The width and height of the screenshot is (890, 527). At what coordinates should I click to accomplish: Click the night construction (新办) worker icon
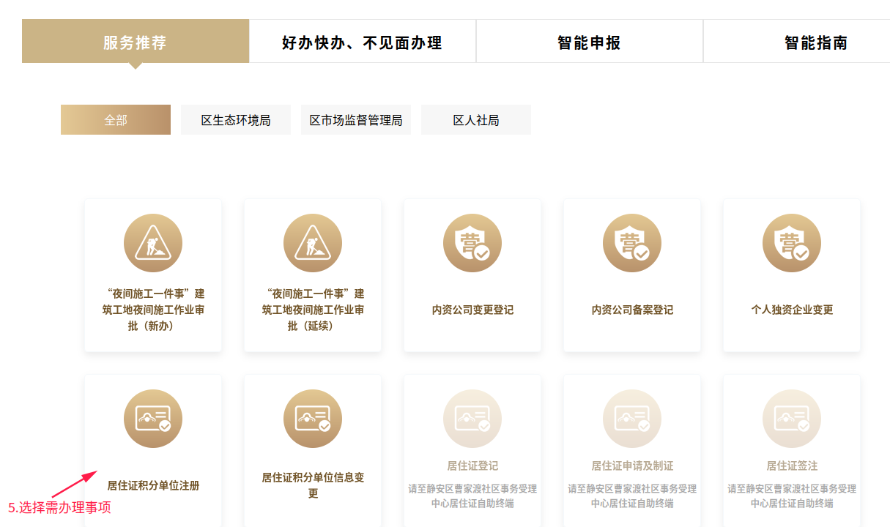point(153,243)
